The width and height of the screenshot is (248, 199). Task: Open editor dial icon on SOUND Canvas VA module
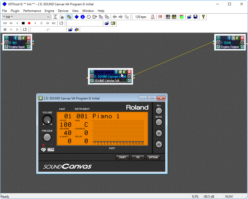120,72
